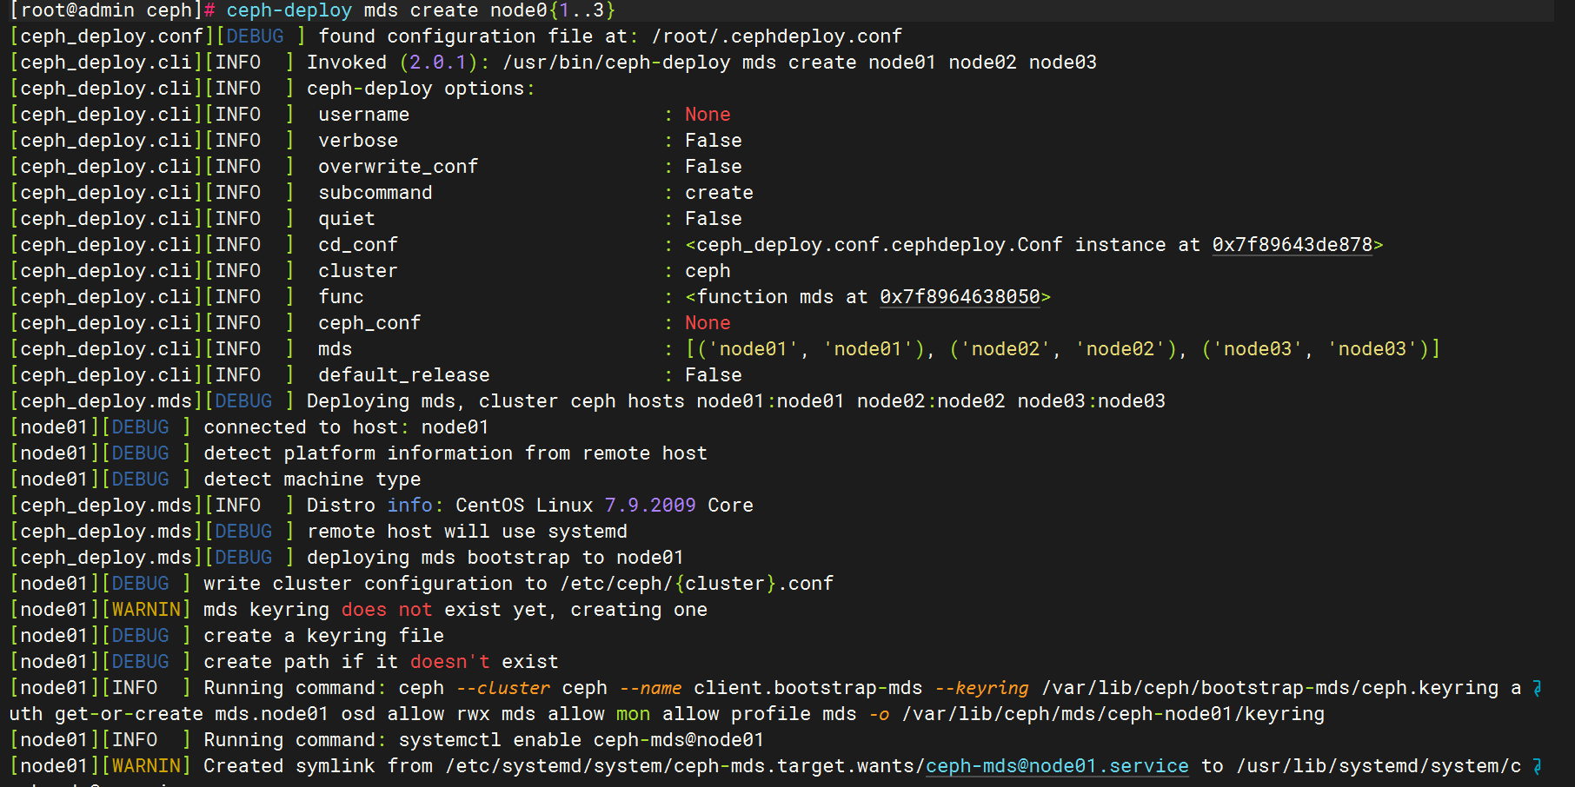Click 'detect platform information from remote host'

455,453
